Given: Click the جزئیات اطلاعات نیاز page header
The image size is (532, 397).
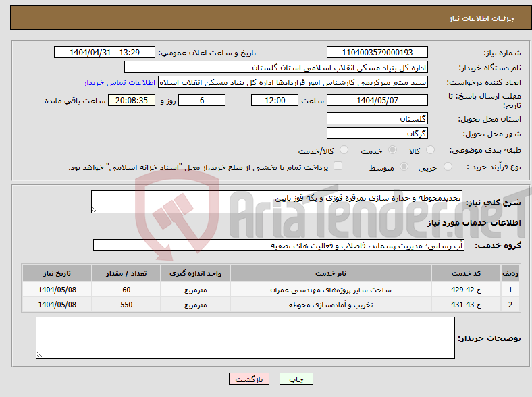Looking at the screenshot, I should click(x=482, y=18).
